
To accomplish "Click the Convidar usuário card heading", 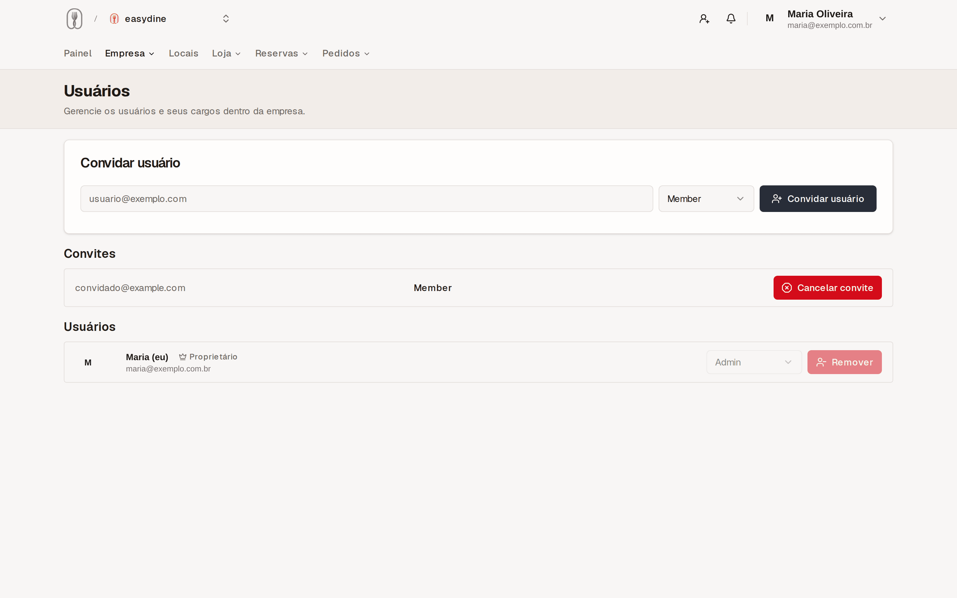I will pos(130,163).
